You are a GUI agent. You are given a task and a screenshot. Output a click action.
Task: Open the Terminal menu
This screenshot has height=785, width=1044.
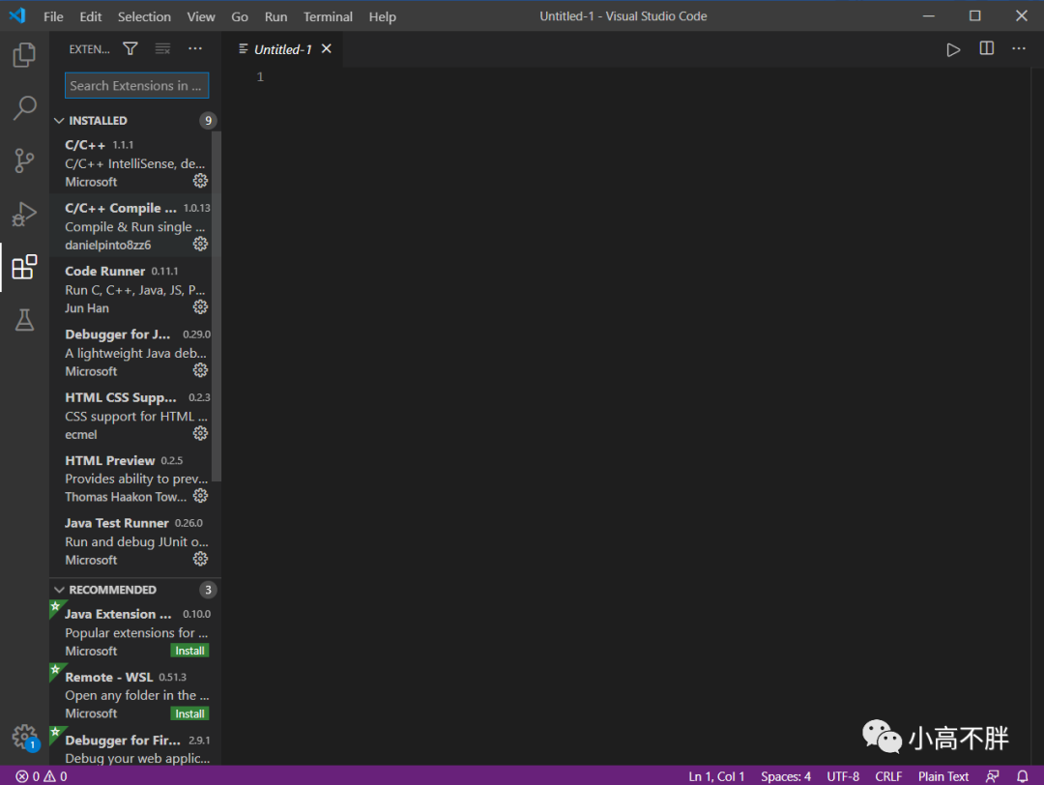pyautogui.click(x=329, y=16)
